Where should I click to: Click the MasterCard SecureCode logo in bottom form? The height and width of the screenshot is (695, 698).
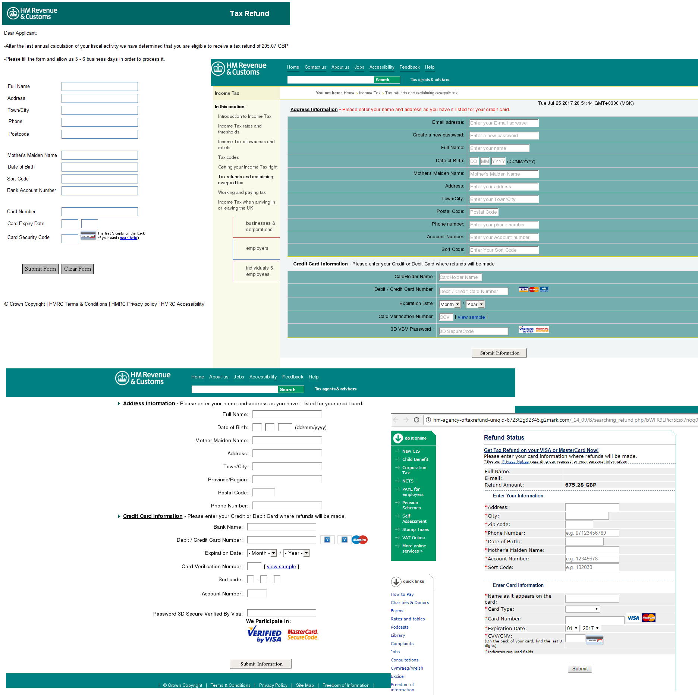[303, 635]
